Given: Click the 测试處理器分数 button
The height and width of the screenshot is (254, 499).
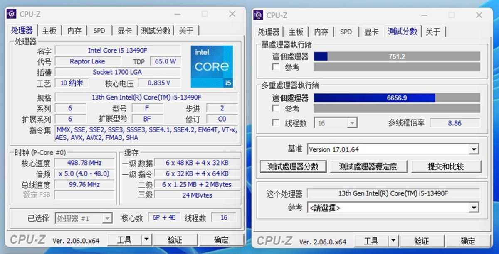Looking at the screenshot, I should (293, 166).
